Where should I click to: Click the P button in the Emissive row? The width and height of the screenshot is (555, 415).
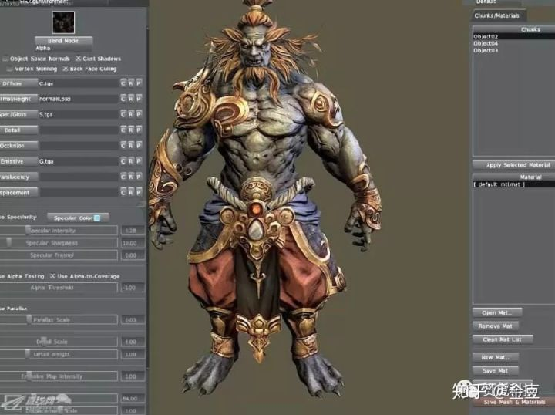139,161
